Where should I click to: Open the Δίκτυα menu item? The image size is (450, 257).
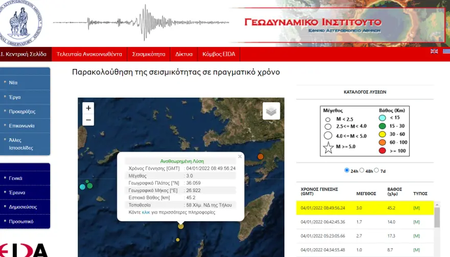(184, 54)
